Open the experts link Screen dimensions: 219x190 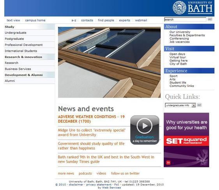(x=124, y=20)
